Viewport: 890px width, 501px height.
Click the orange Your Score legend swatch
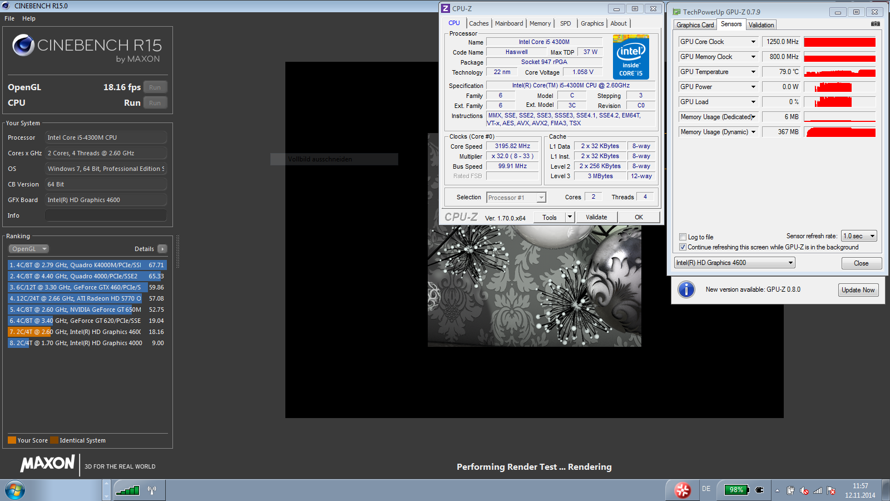click(12, 440)
